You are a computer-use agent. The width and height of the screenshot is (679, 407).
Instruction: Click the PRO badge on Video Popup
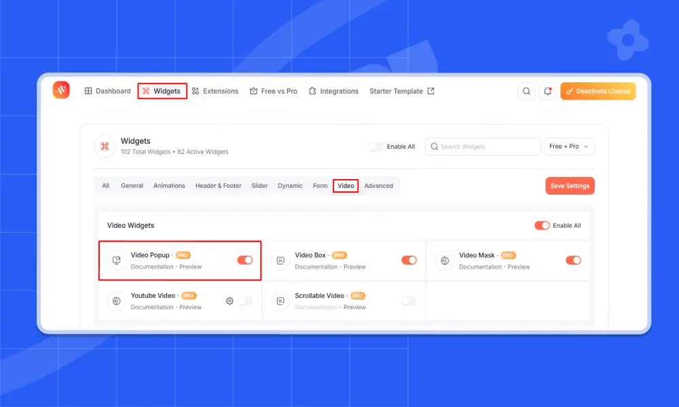pyautogui.click(x=183, y=255)
